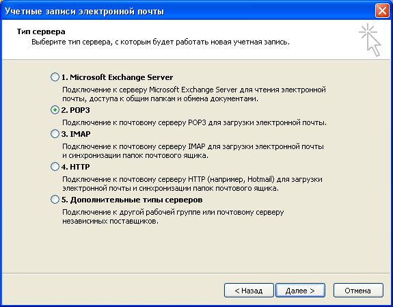
Task: Cancel the wizard with Отмена
Action: [358, 291]
